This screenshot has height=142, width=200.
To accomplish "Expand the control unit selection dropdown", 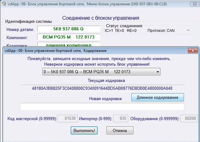I will (101, 72).
